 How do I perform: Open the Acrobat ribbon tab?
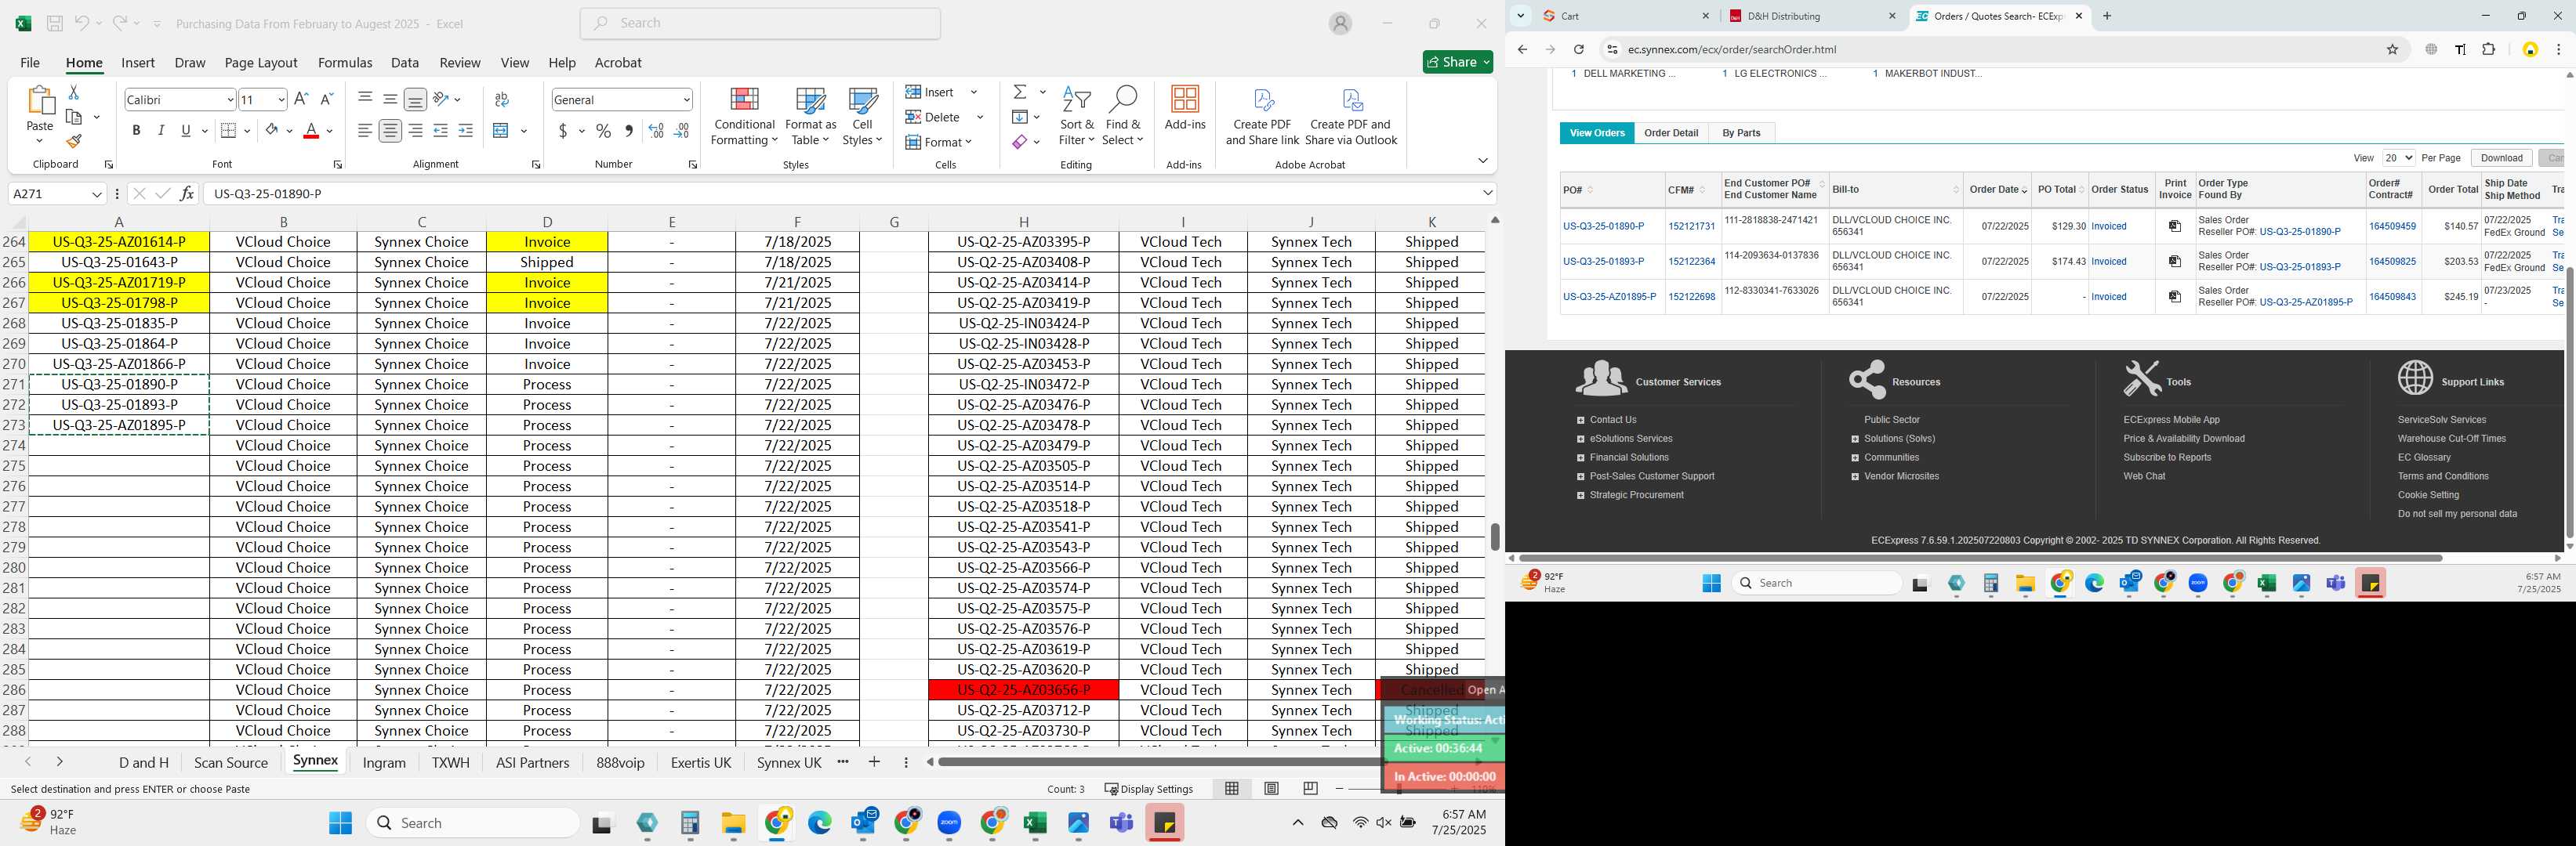tap(618, 62)
